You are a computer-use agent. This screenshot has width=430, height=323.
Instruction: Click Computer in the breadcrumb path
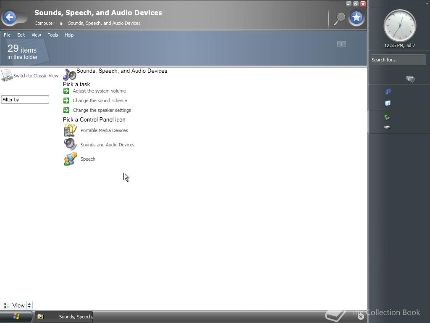pos(45,24)
